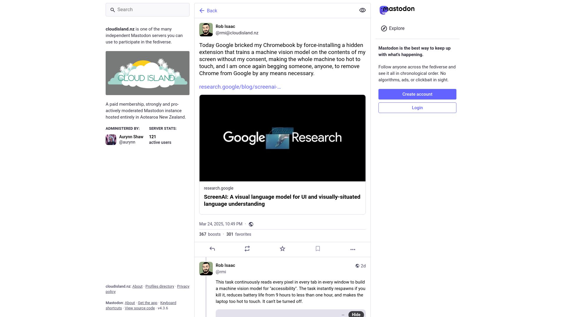Click the Login button
This screenshot has height=317, width=565.
[x=417, y=108]
